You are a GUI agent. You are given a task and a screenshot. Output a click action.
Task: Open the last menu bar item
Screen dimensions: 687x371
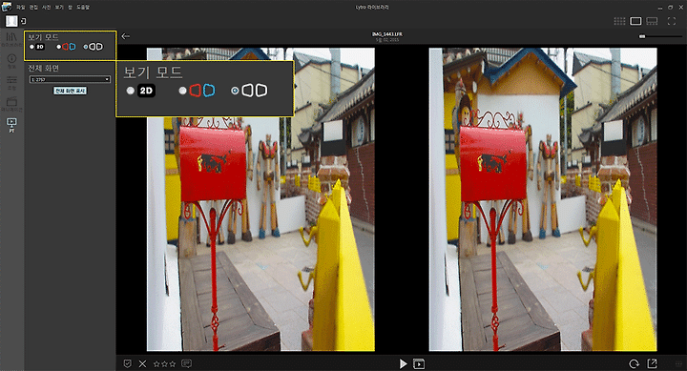tap(83, 7)
